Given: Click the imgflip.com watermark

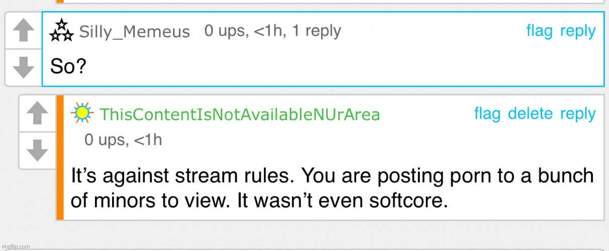Looking at the screenshot, I should click(16, 246).
